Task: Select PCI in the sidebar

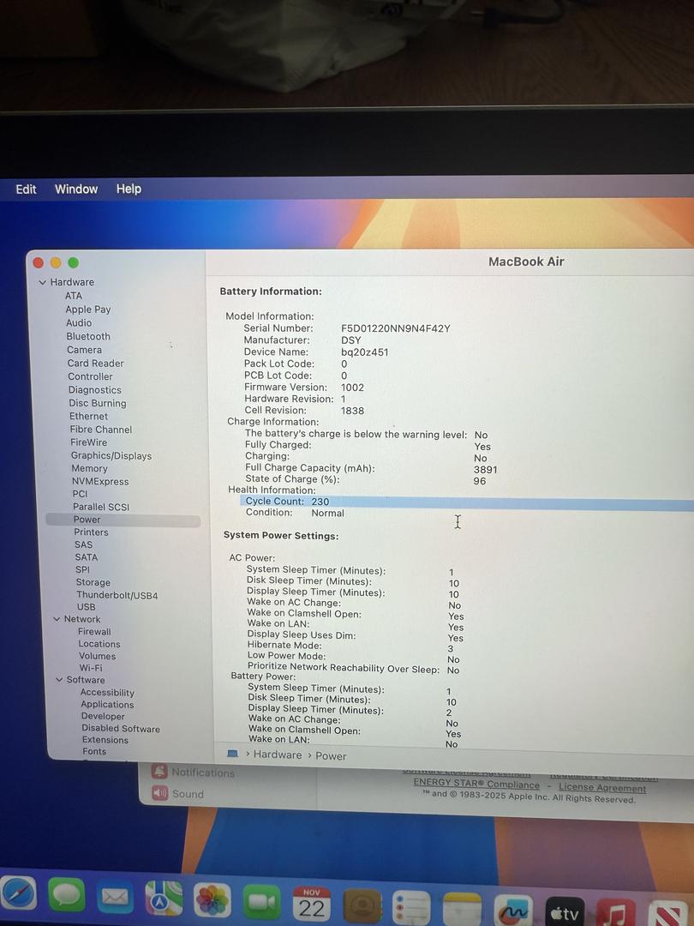Action: [x=81, y=494]
